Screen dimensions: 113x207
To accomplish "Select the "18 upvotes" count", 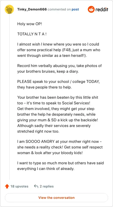I will pyautogui.click(x=19, y=186).
